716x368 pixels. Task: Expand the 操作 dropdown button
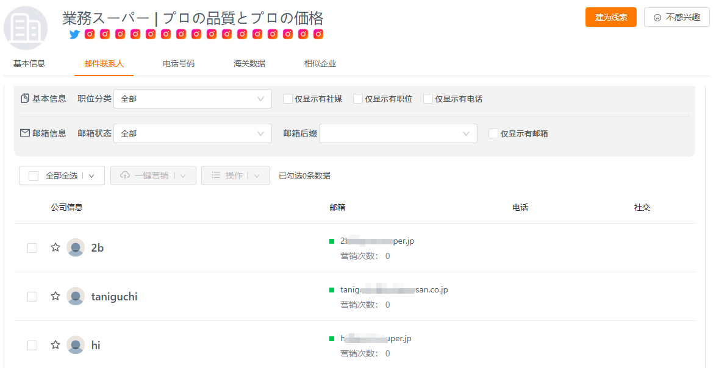[235, 175]
